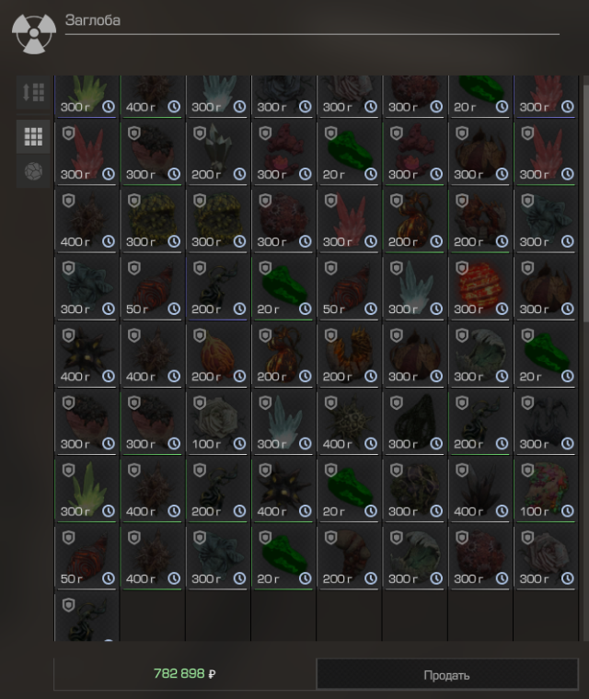
Task: Select the white rose 100г artifact
Action: (218, 423)
